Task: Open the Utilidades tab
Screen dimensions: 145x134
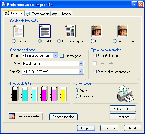Action: tap(62, 14)
